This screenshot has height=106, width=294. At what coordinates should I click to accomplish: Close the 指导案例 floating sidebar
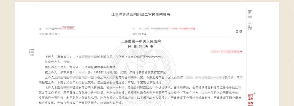click(254, 93)
